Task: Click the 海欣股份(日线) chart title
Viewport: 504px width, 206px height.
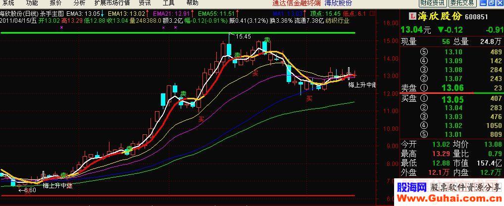Action: tap(18, 13)
